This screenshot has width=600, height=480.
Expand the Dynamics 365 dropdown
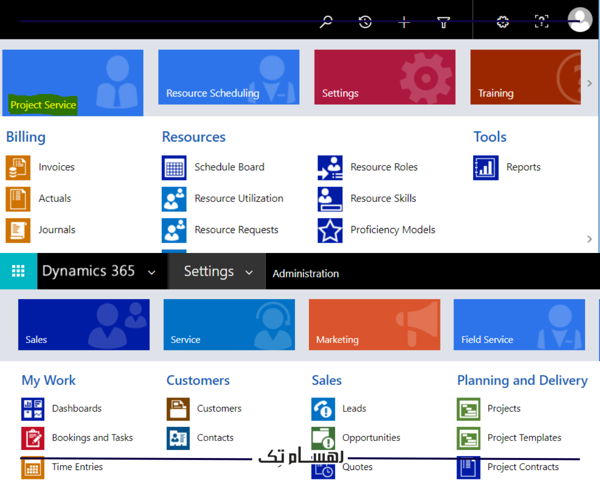tap(151, 272)
